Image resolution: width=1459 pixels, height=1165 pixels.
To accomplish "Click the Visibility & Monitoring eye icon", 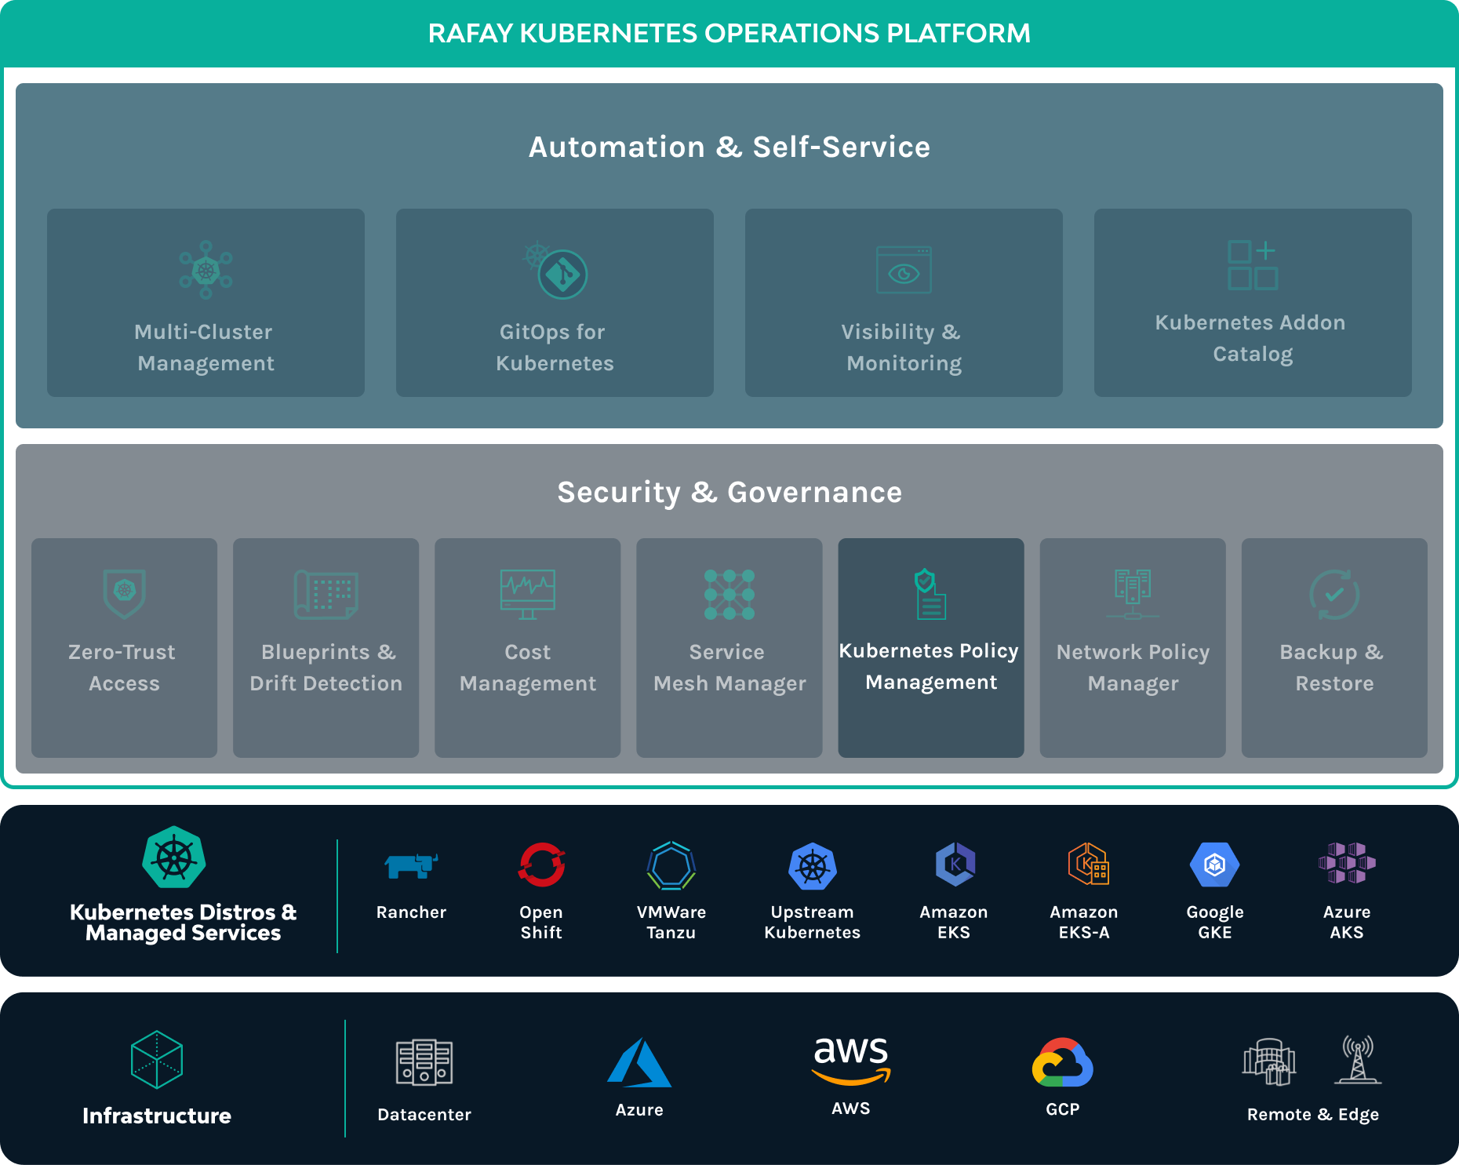I will click(904, 270).
